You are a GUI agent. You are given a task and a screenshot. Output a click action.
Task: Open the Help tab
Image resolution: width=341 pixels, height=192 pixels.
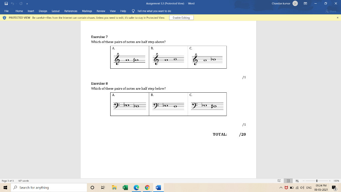pyautogui.click(x=123, y=11)
